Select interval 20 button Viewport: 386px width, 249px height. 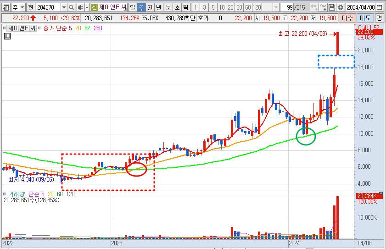231,7
